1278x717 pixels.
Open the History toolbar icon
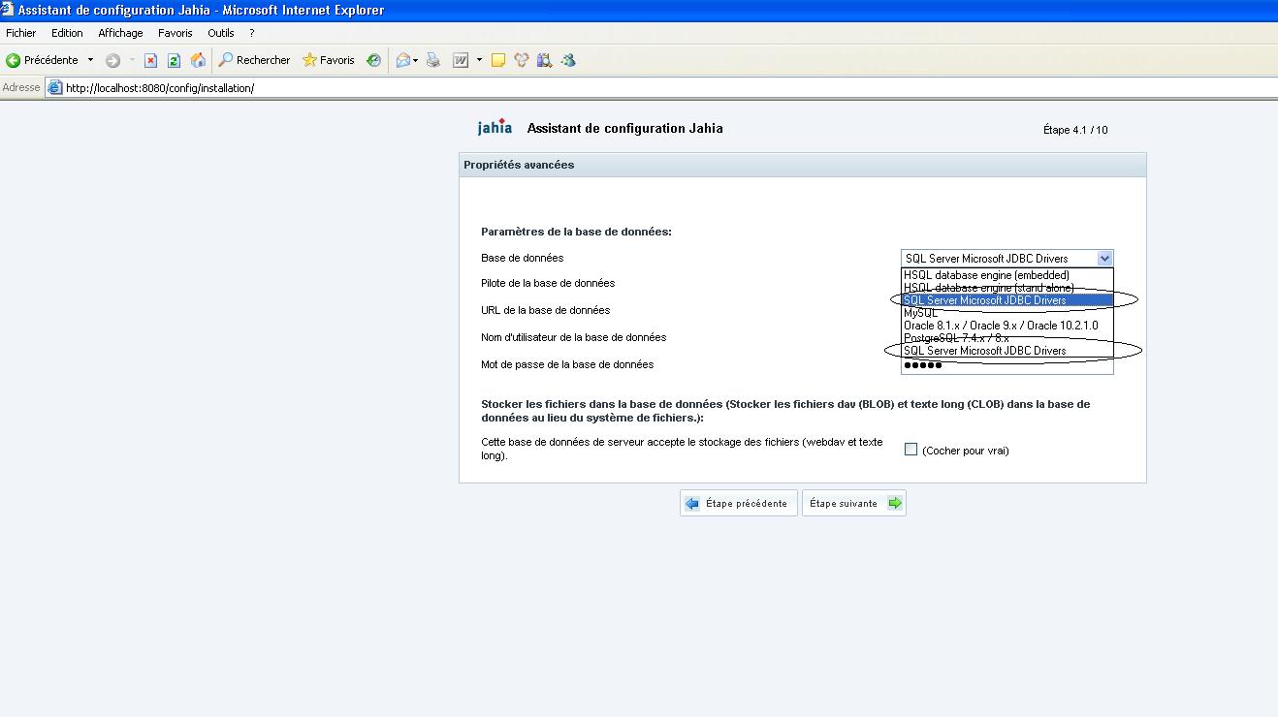[x=373, y=60]
